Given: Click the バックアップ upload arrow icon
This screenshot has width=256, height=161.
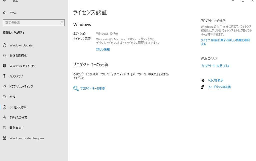Looking at the screenshot, I should point(4,76).
